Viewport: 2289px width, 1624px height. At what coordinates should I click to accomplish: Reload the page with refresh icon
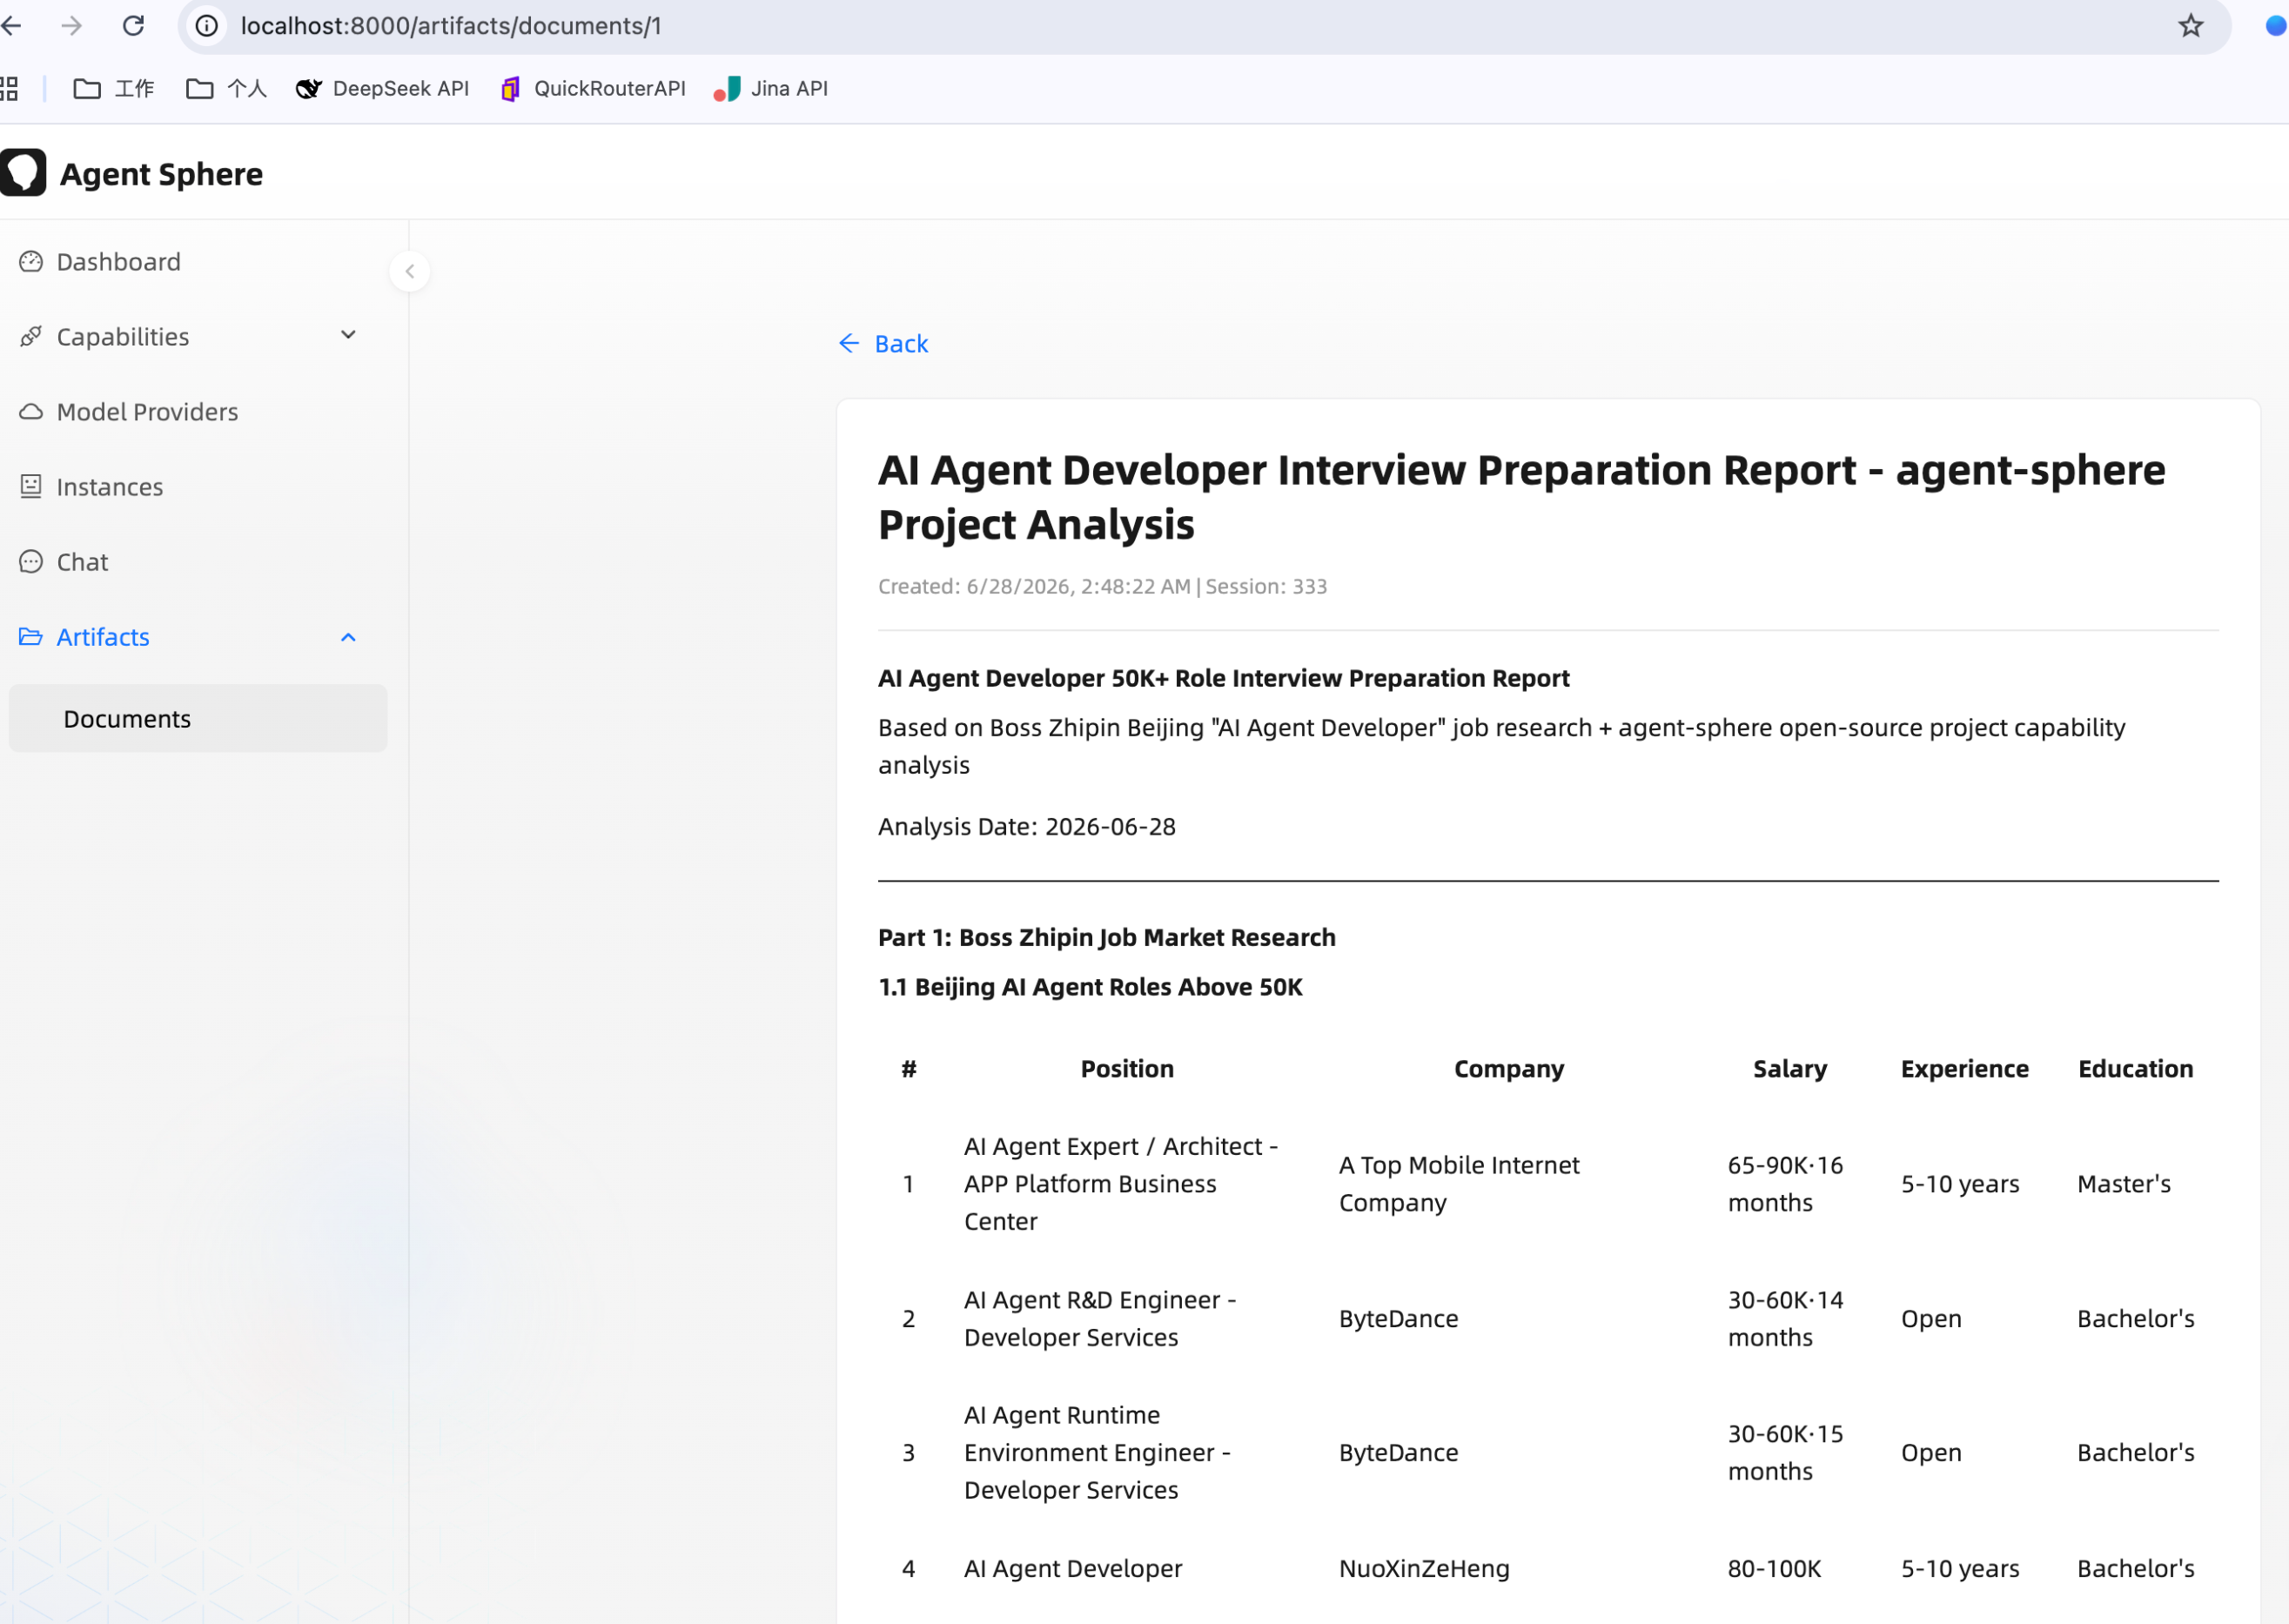coord(133,26)
